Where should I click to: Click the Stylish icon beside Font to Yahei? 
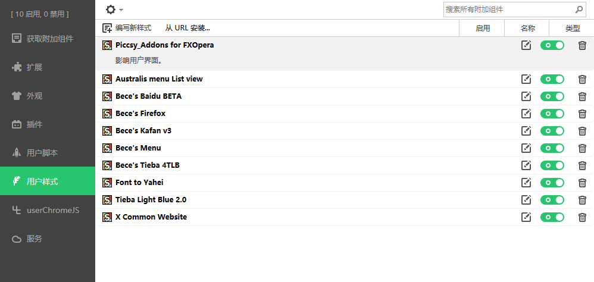[107, 183]
